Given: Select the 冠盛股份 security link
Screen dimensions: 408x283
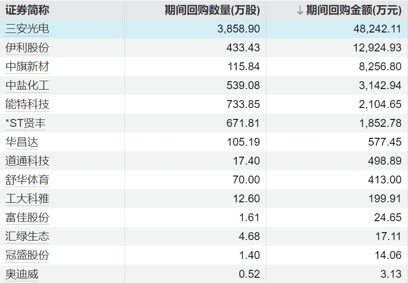Looking at the screenshot, I should coord(27,255).
